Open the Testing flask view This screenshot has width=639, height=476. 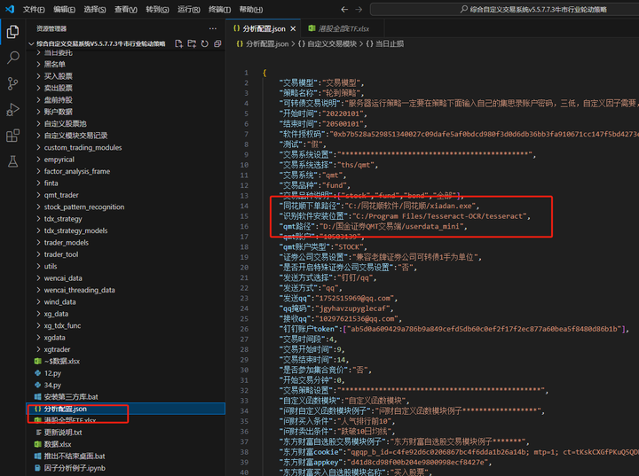(x=12, y=161)
